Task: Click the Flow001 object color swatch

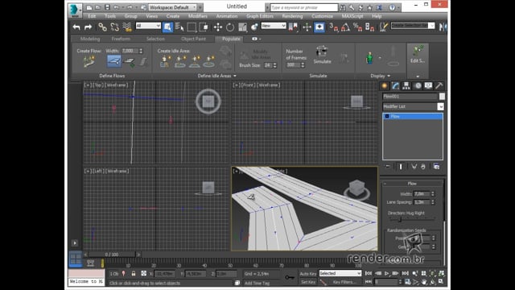Action: click(x=442, y=97)
